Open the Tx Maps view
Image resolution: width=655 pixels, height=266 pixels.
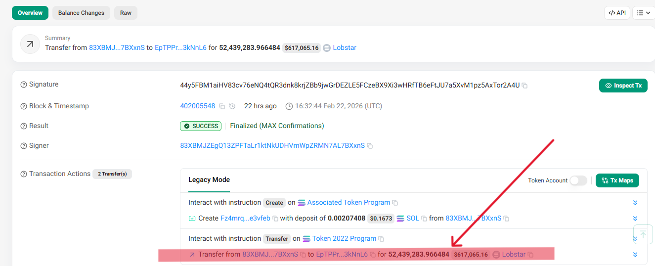[x=617, y=180]
